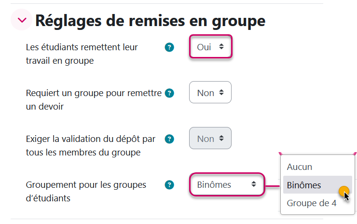The image size is (357, 224).
Task: Click the Groupement pour les groupes d'étudiants label
Action: [x=86, y=191]
